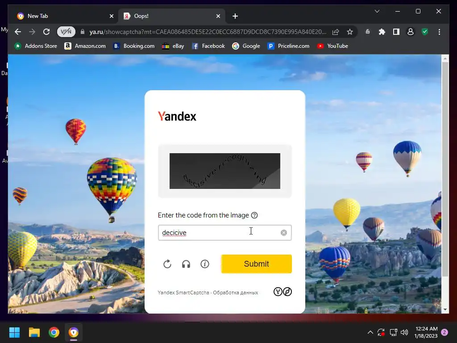Switch to audio captcha with headphones icon

pyautogui.click(x=186, y=264)
